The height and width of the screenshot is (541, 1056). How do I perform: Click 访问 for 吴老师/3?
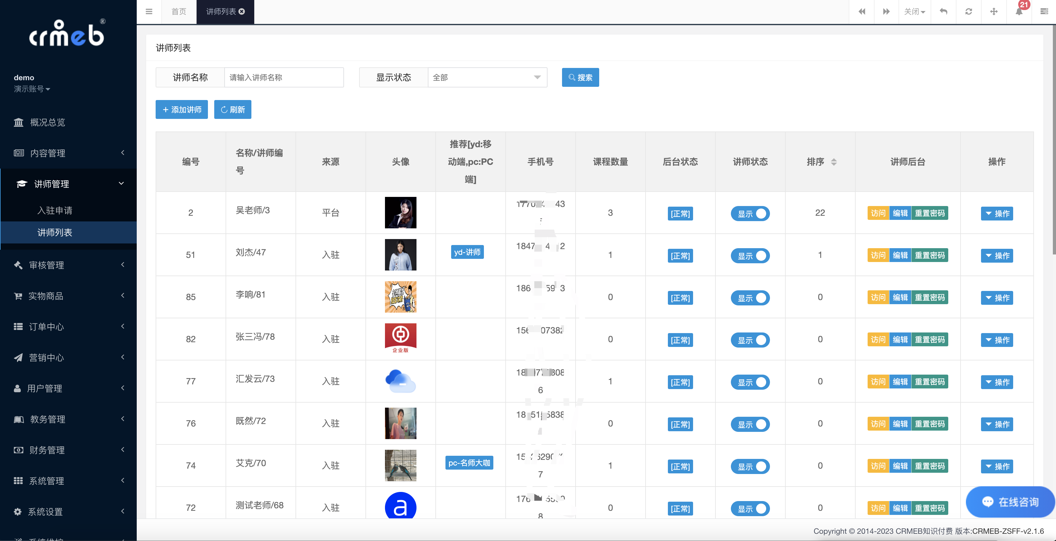[878, 213]
